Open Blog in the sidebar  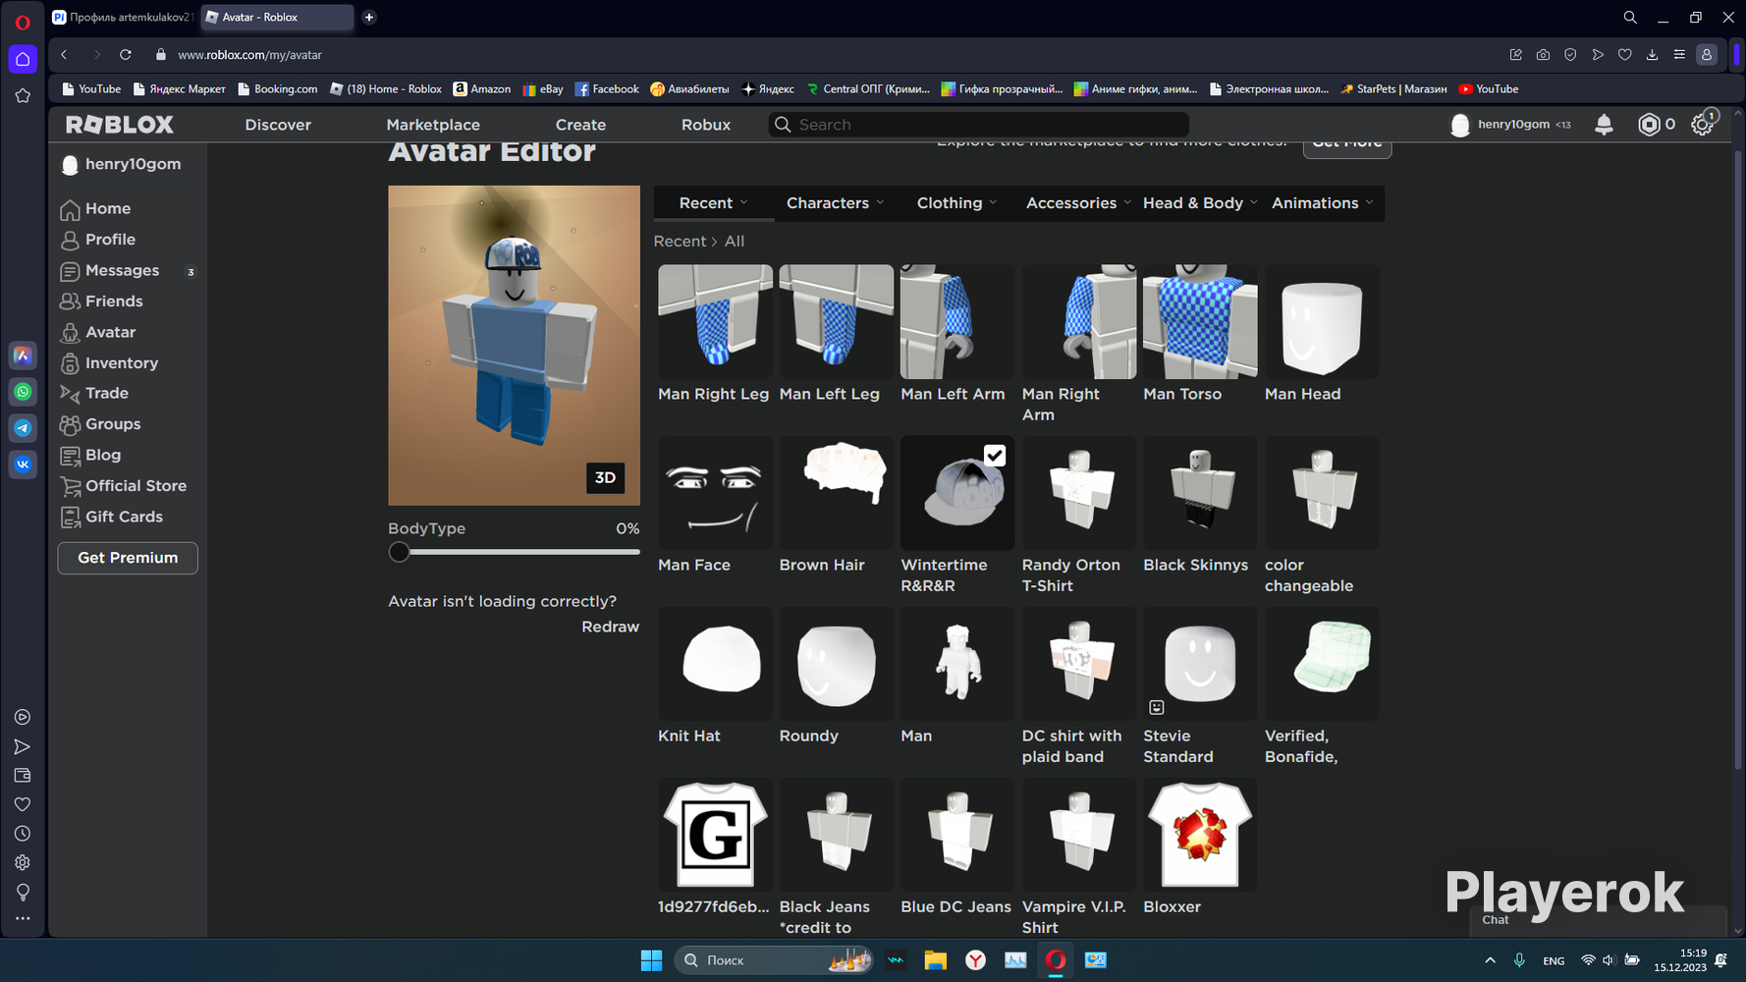point(90,456)
